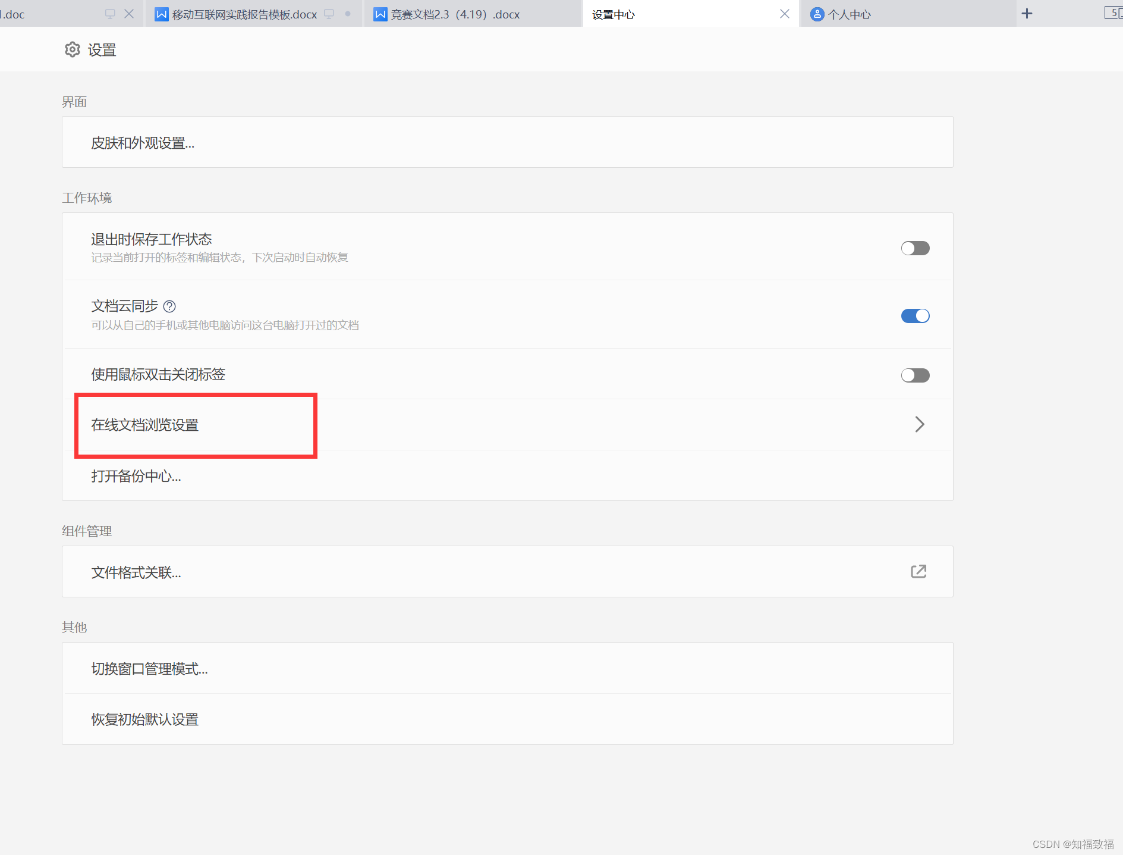Click the 设置 page title
Viewport: 1123px width, 855px height.
pos(102,50)
